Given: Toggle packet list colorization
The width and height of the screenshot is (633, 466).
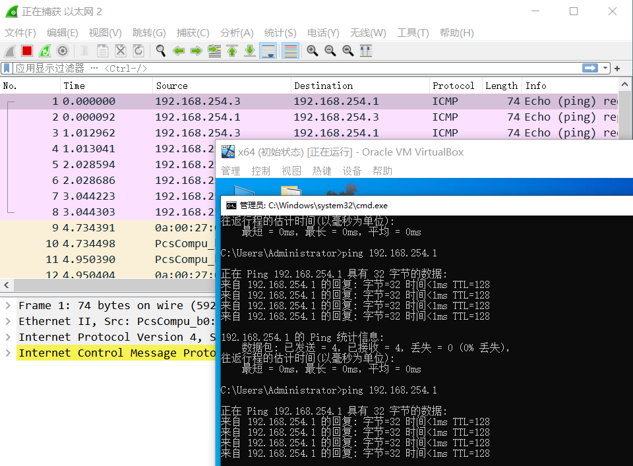Looking at the screenshot, I should [290, 51].
